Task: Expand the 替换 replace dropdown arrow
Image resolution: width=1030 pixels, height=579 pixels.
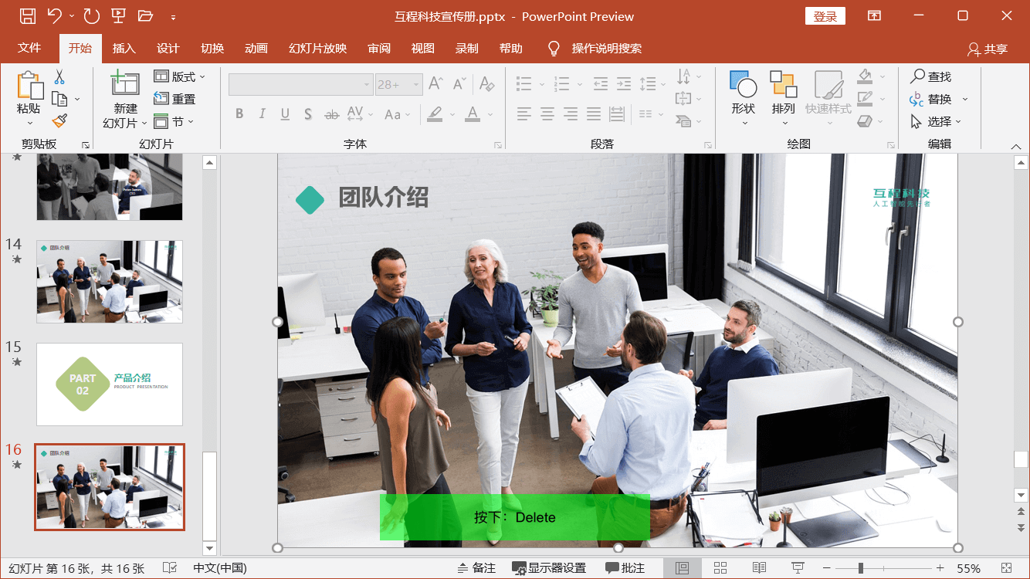Action: pyautogui.click(x=965, y=100)
